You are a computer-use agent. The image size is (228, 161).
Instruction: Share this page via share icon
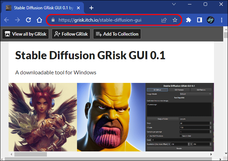click(164, 20)
